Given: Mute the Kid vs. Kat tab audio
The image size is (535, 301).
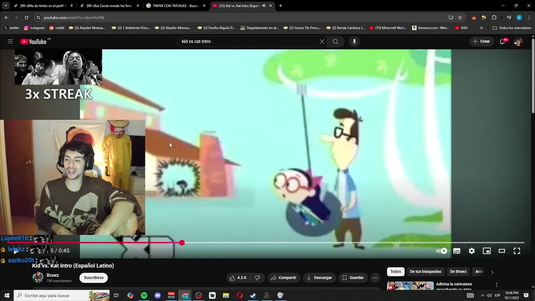Looking at the screenshot, I should pos(264,6).
